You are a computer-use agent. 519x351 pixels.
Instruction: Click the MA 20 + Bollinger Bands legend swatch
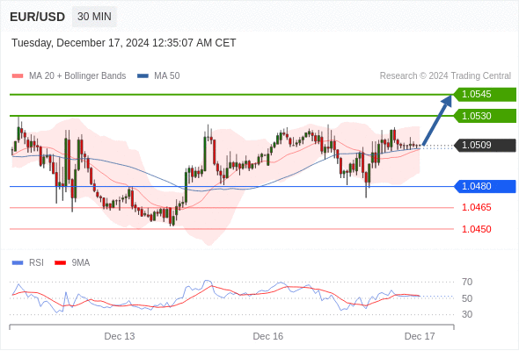pyautogui.click(x=18, y=76)
